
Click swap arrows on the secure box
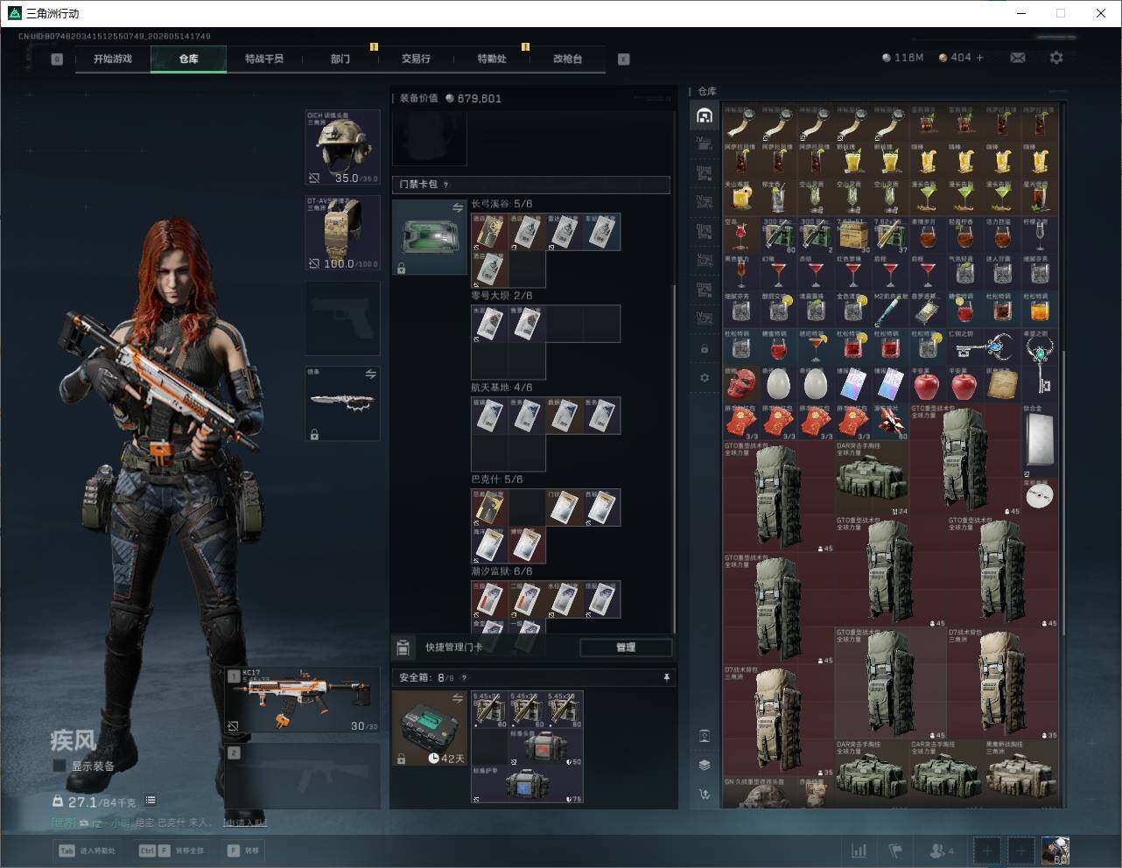click(x=458, y=697)
